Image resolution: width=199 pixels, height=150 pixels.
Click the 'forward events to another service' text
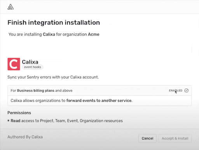tap(99, 101)
